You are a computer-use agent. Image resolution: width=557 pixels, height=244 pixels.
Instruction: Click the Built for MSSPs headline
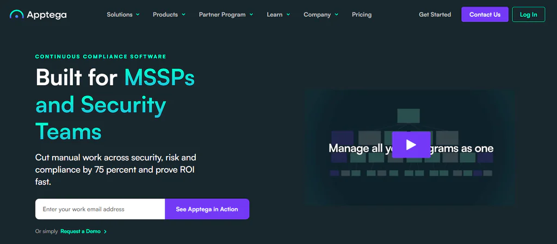(115, 104)
